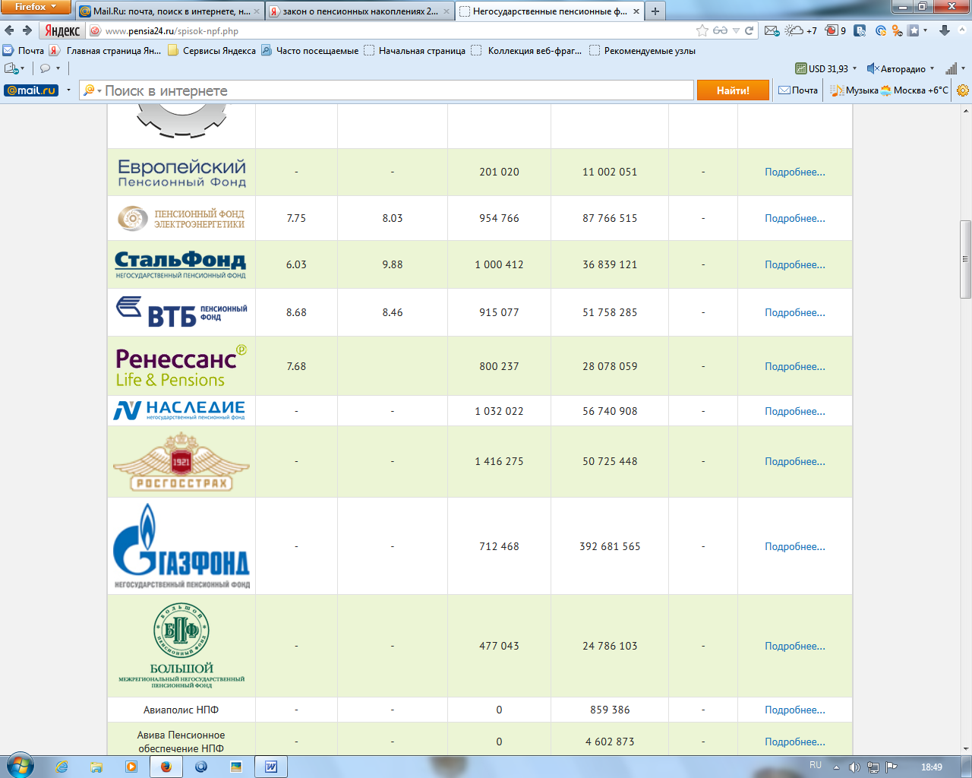The width and height of the screenshot is (972, 778).
Task: Expand the speech bubble icon dropdown arrow
Action: 58,68
